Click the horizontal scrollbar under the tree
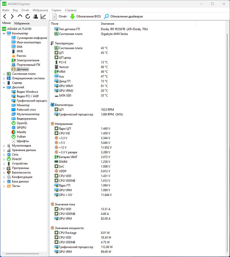 pos(22,254)
